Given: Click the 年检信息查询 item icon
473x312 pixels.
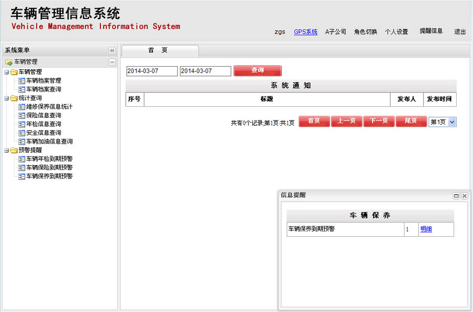Looking at the screenshot, I should (22, 124).
